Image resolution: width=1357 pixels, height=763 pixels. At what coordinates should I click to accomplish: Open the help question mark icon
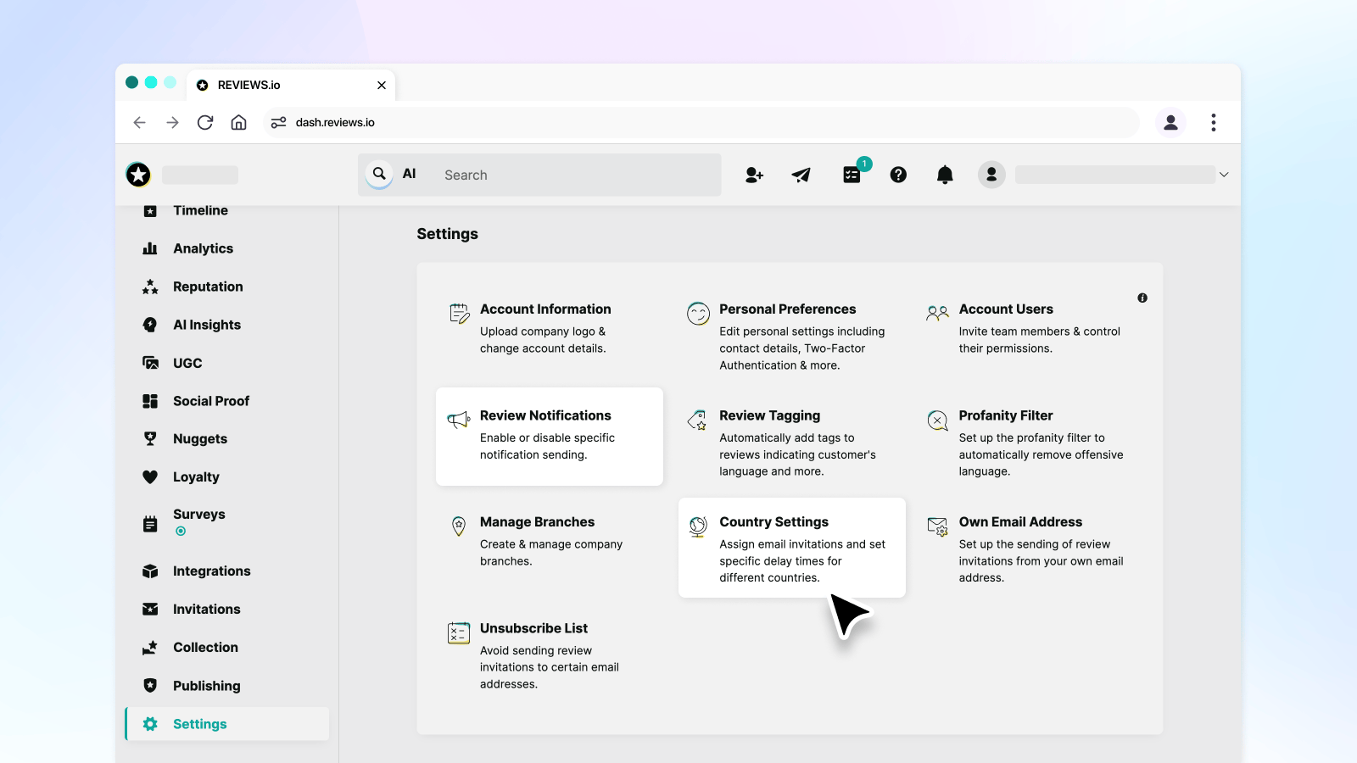[898, 175]
